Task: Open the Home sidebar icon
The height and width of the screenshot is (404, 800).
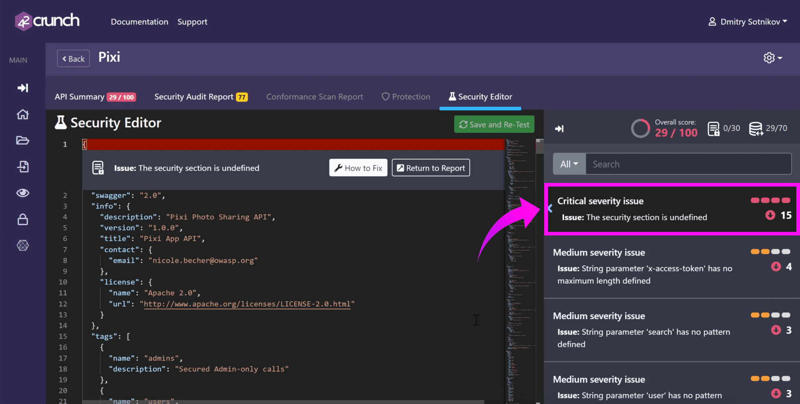Action: (x=23, y=114)
